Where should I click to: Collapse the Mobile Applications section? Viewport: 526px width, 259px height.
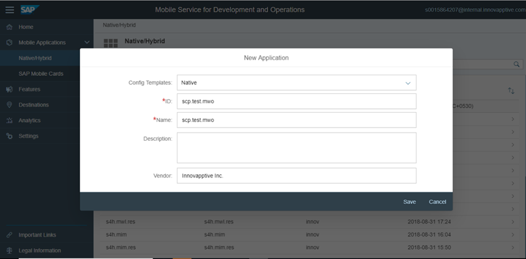[x=87, y=43]
